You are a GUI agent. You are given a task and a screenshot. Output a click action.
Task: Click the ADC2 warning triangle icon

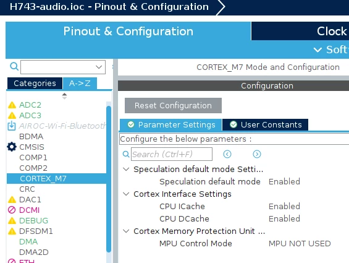(12, 105)
